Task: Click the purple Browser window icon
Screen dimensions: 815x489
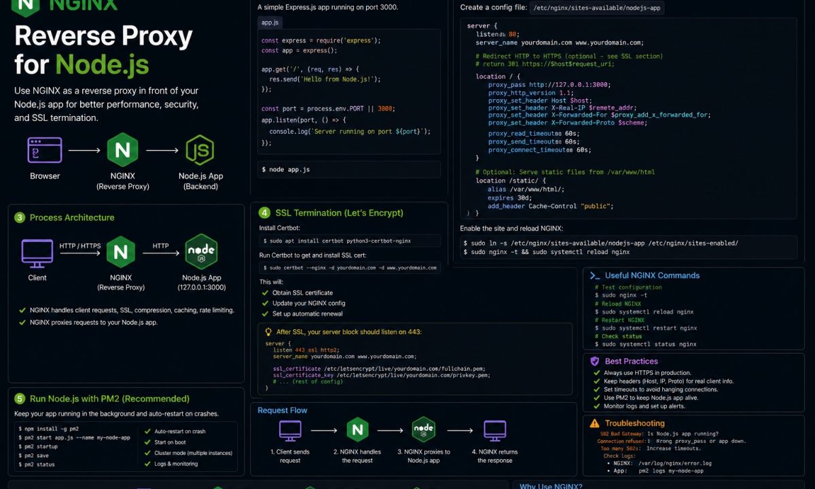Action: (x=44, y=149)
